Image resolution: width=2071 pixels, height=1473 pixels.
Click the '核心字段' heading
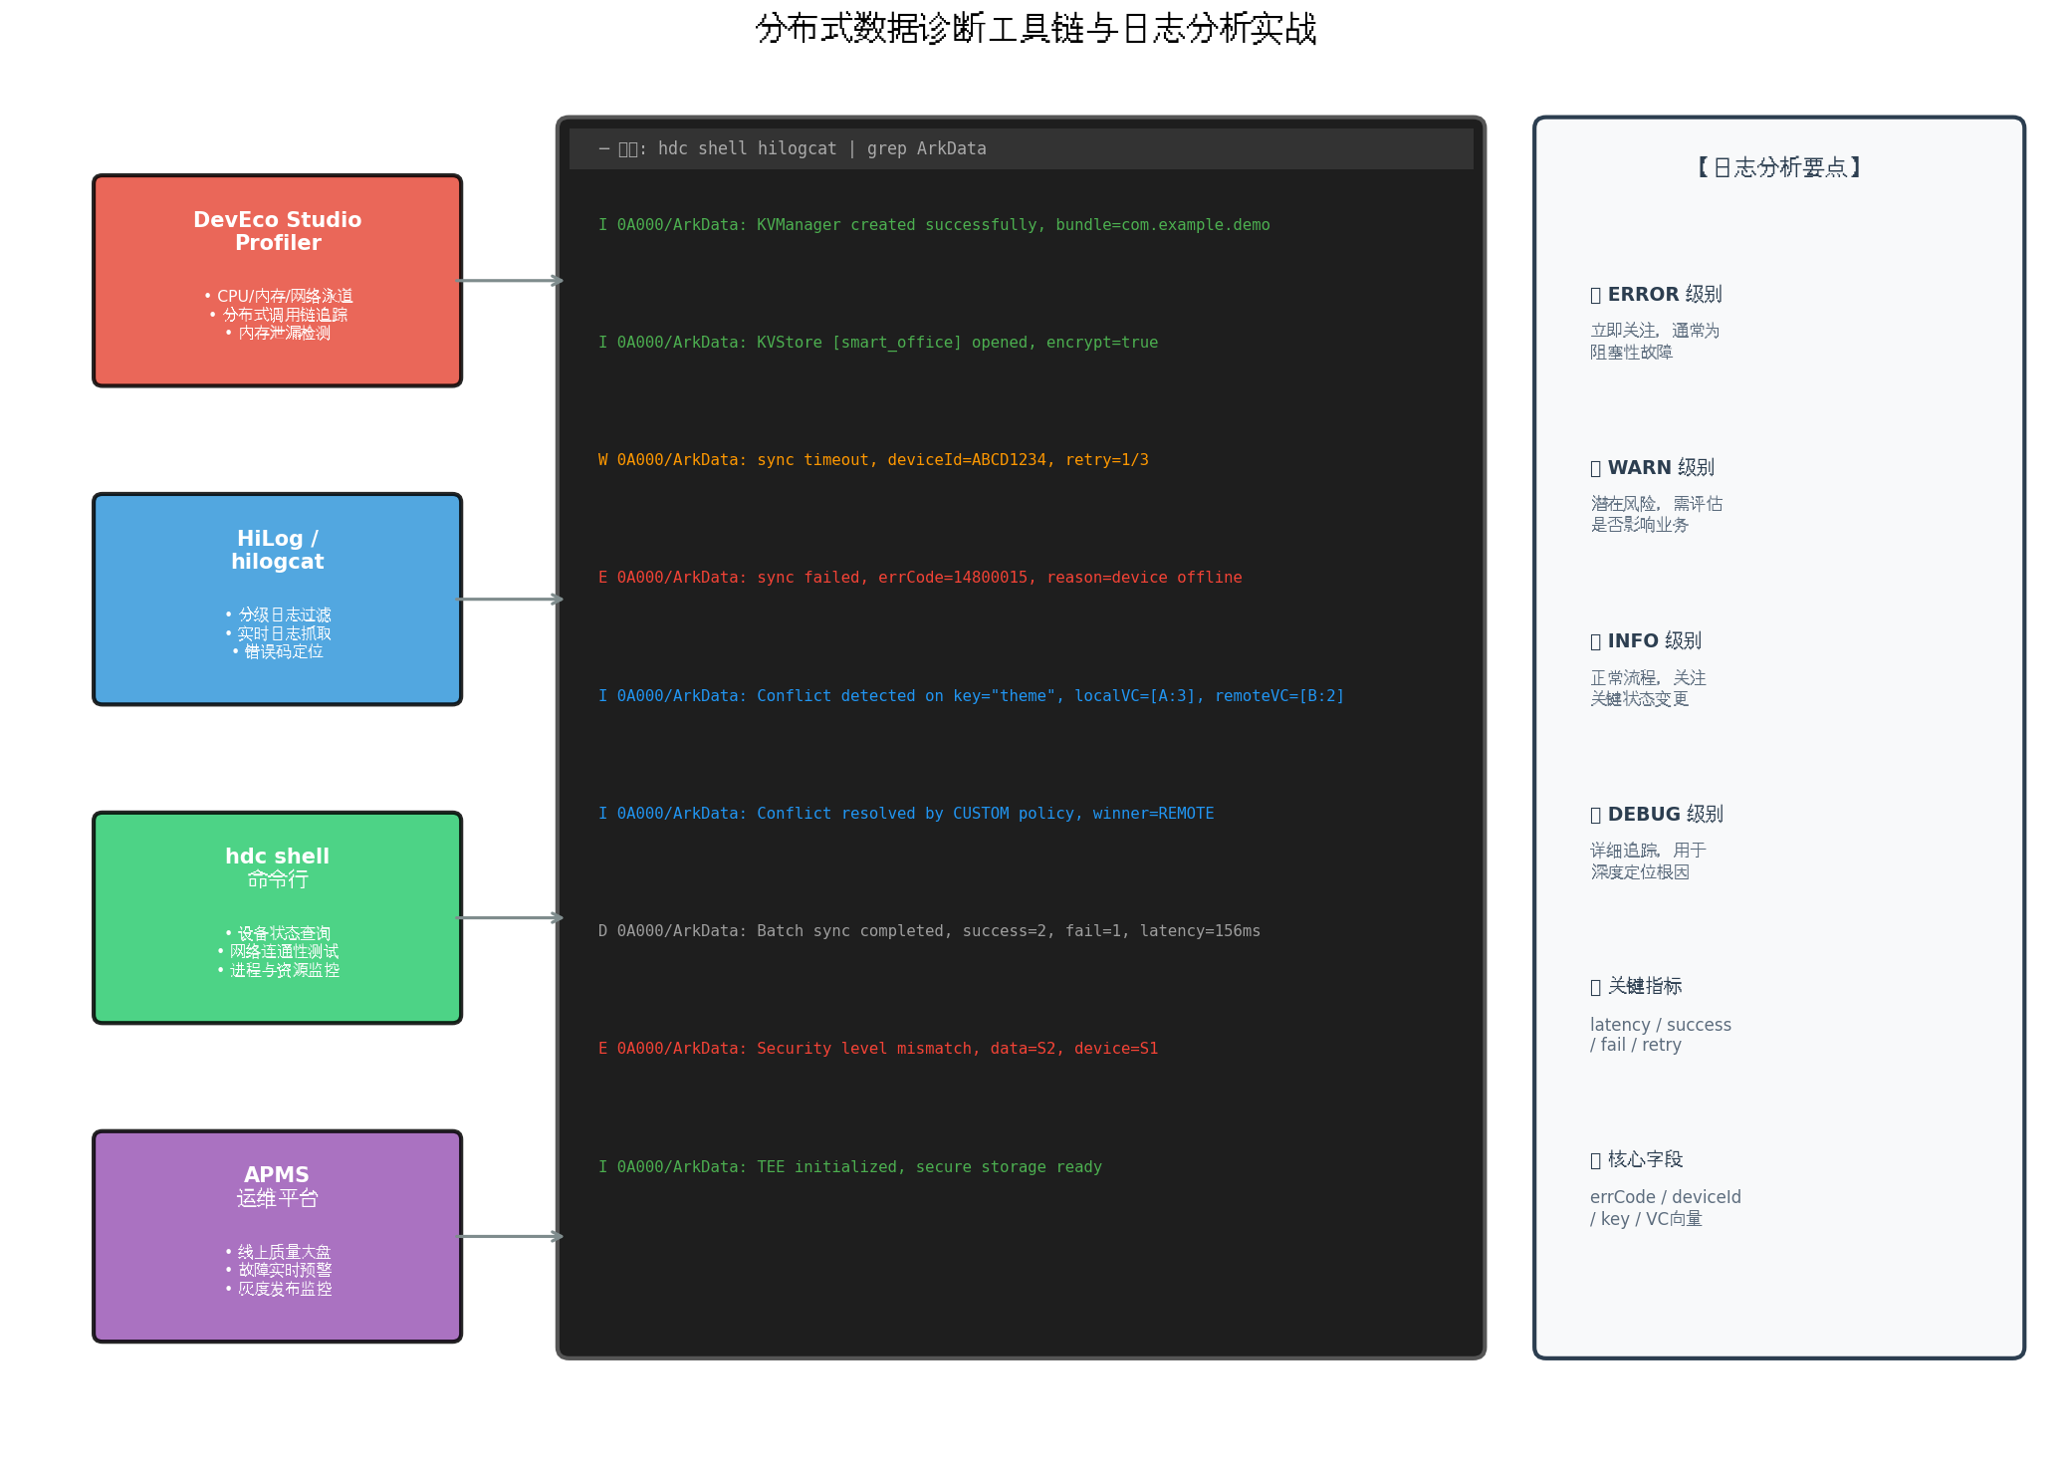pyautogui.click(x=1636, y=1160)
